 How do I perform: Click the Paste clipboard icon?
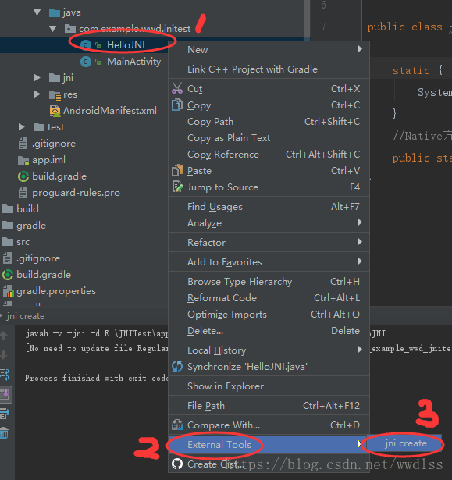[177, 170]
